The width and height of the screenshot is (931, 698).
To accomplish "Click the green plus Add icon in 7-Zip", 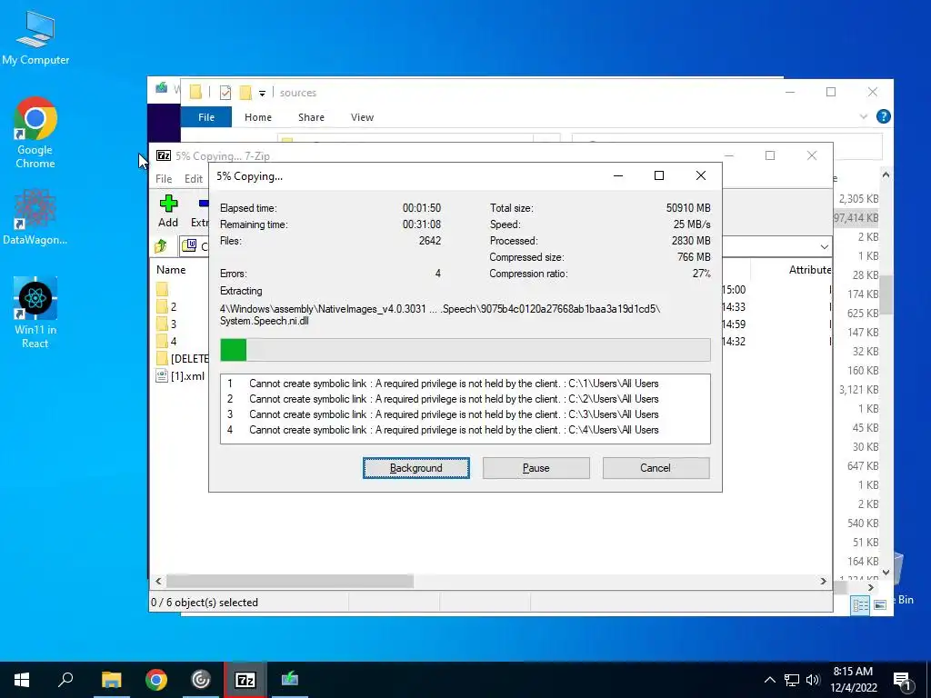I will [168, 204].
